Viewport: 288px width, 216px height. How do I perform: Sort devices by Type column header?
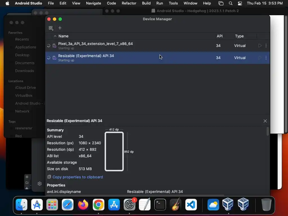tap(239, 36)
